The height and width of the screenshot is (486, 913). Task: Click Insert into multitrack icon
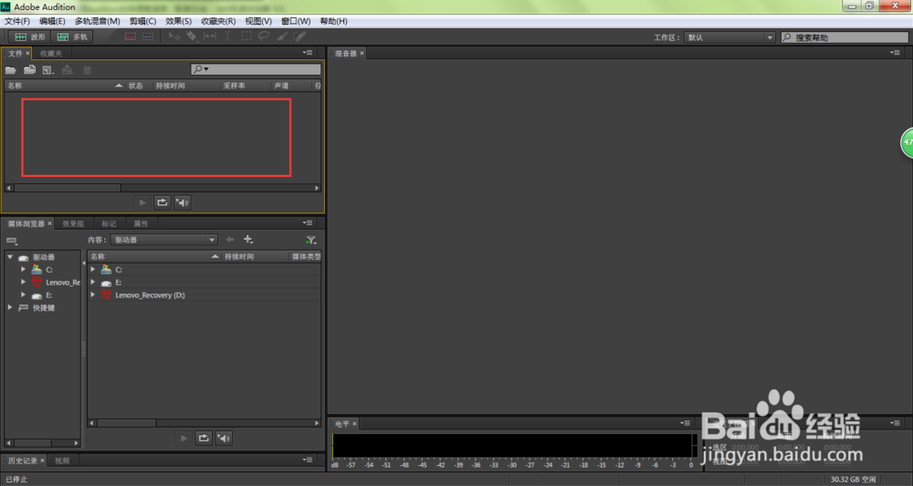[x=68, y=70]
